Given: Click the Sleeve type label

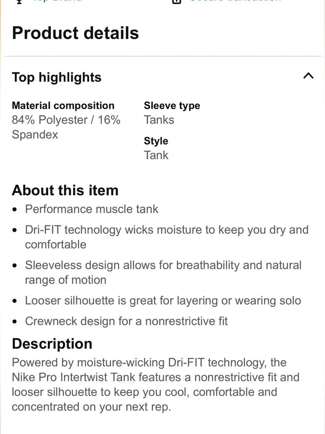Looking at the screenshot, I should point(172,105).
